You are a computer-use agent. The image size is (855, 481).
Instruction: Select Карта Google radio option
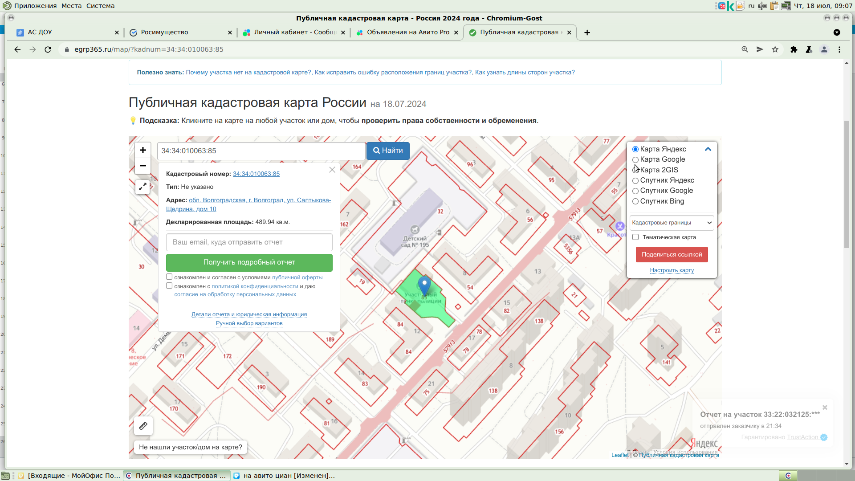pyautogui.click(x=635, y=159)
